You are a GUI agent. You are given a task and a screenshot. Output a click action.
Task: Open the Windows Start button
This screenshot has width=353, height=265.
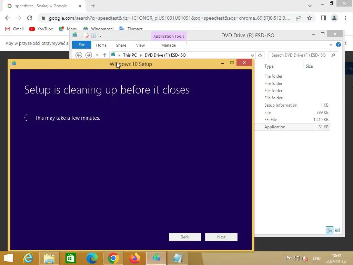9,258
